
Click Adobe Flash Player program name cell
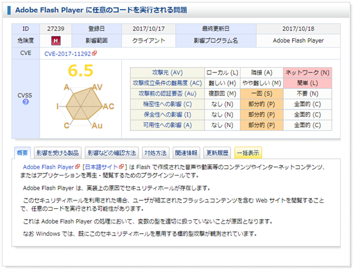click(298, 41)
